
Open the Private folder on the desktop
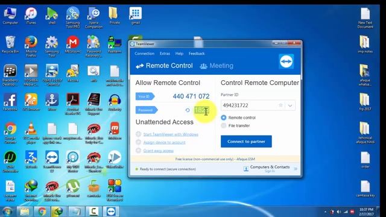[115, 16]
